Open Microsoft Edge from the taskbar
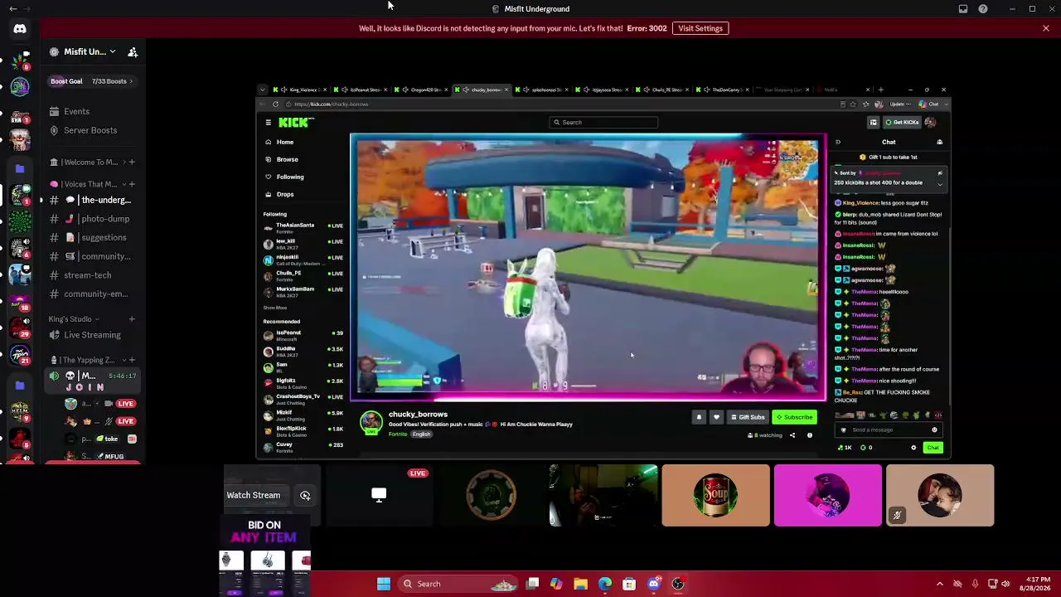Image resolution: width=1061 pixels, height=597 pixels. click(x=605, y=584)
